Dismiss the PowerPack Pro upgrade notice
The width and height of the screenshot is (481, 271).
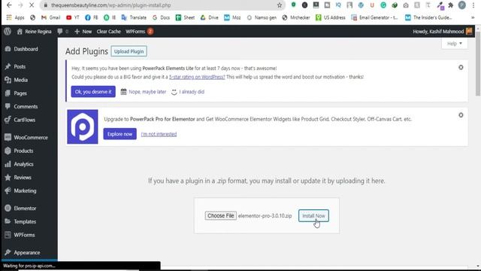tap(461, 115)
